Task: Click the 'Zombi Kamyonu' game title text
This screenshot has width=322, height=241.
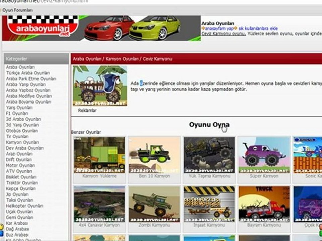Action: click(154, 225)
